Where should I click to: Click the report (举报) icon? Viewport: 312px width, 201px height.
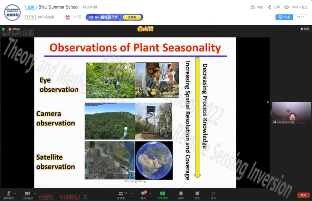257,7
